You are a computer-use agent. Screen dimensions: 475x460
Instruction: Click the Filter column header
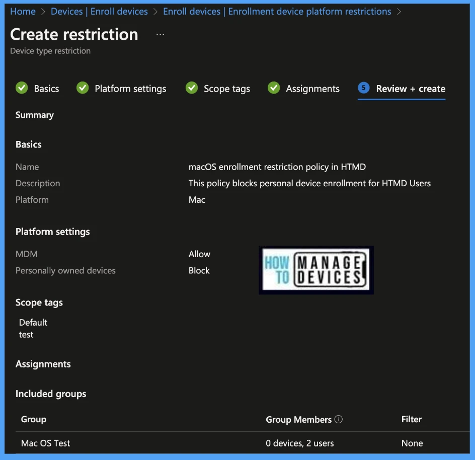click(x=412, y=419)
